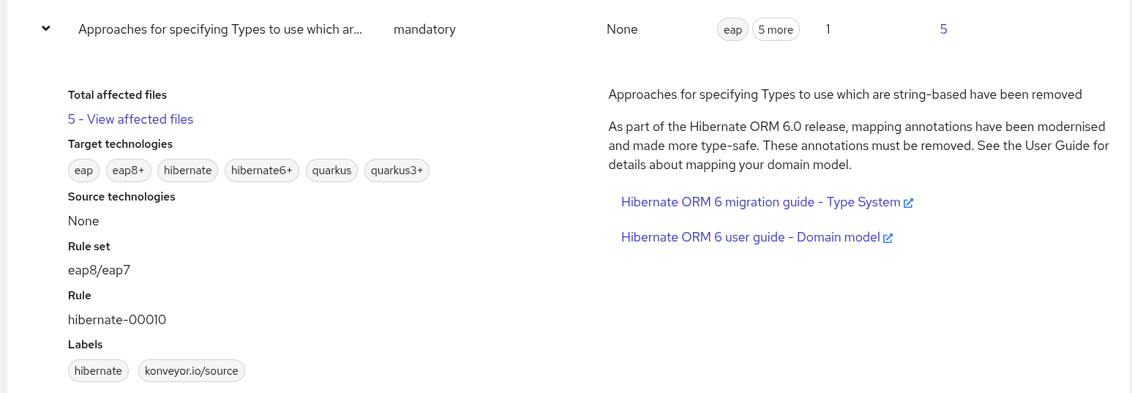Click the 'quarkus3+' technology chip
Image resolution: width=1132 pixels, height=393 pixels.
click(x=397, y=171)
